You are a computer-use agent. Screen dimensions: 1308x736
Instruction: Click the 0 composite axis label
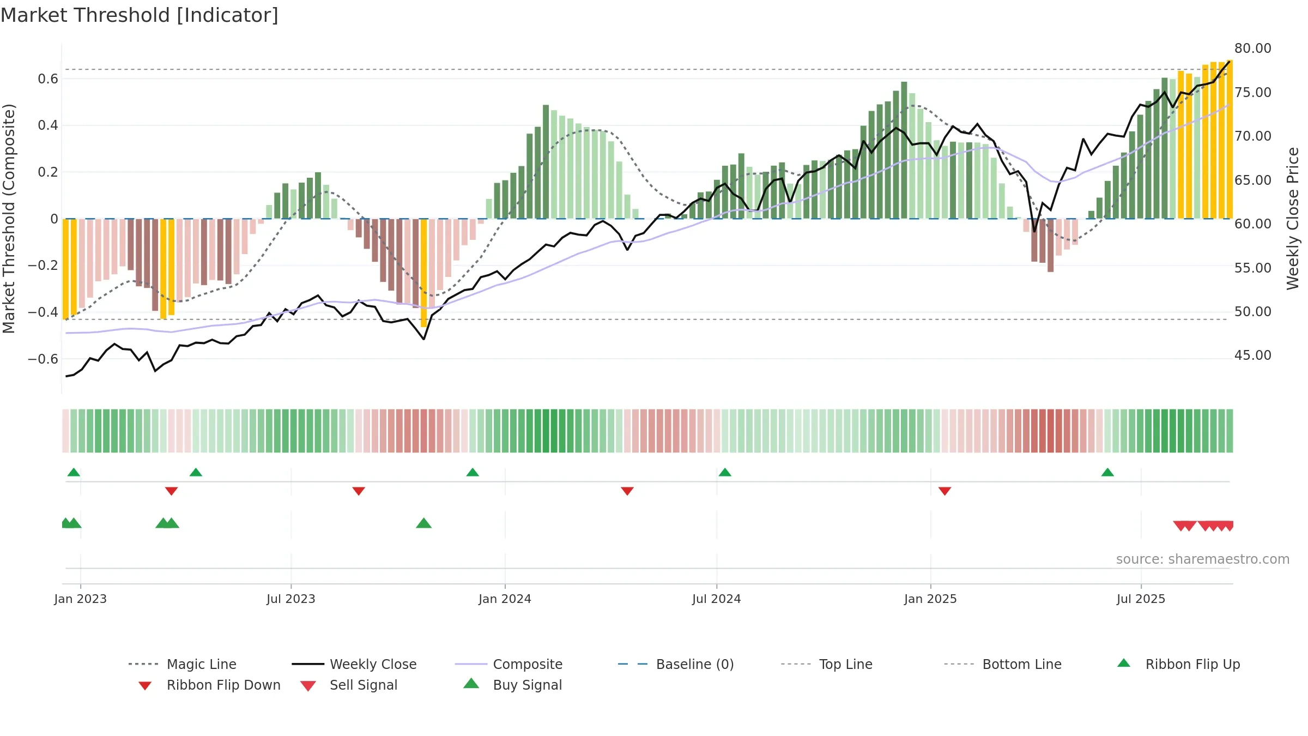tap(54, 219)
